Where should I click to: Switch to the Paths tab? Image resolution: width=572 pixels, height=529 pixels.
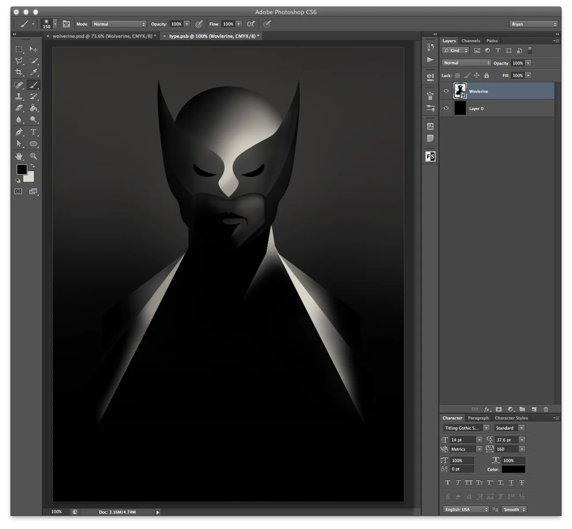point(492,41)
